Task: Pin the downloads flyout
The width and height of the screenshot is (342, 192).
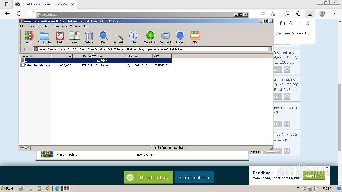Action: 308,23
